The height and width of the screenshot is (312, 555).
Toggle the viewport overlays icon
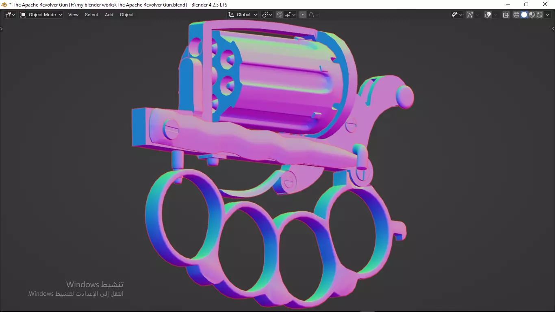coord(488,15)
